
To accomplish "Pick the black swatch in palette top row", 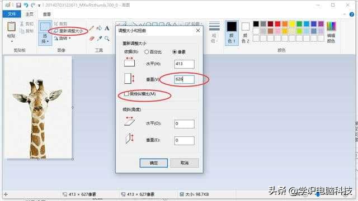I will (x=256, y=23).
